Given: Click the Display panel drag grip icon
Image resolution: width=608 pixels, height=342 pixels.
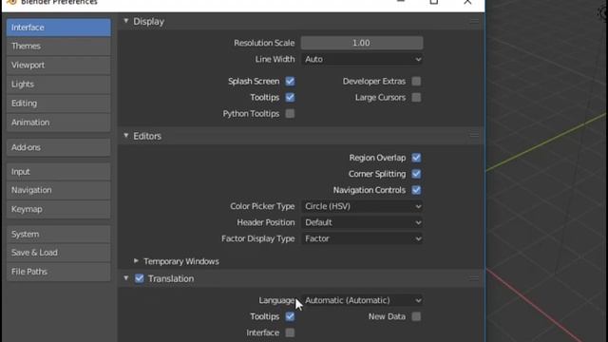Looking at the screenshot, I should 474,21.
